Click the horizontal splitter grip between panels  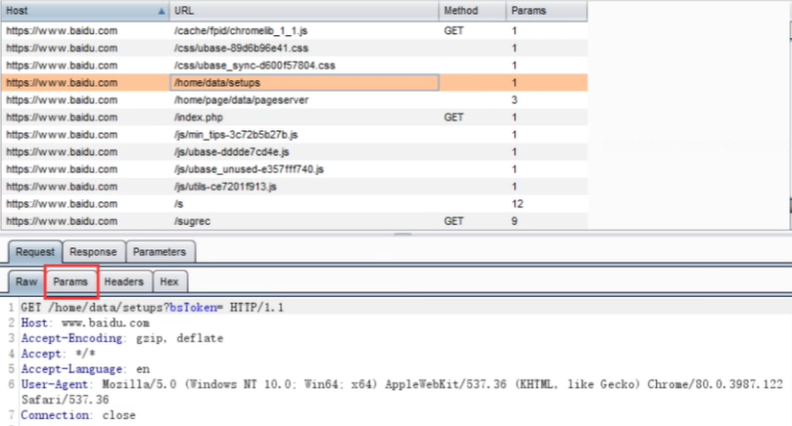pos(402,234)
